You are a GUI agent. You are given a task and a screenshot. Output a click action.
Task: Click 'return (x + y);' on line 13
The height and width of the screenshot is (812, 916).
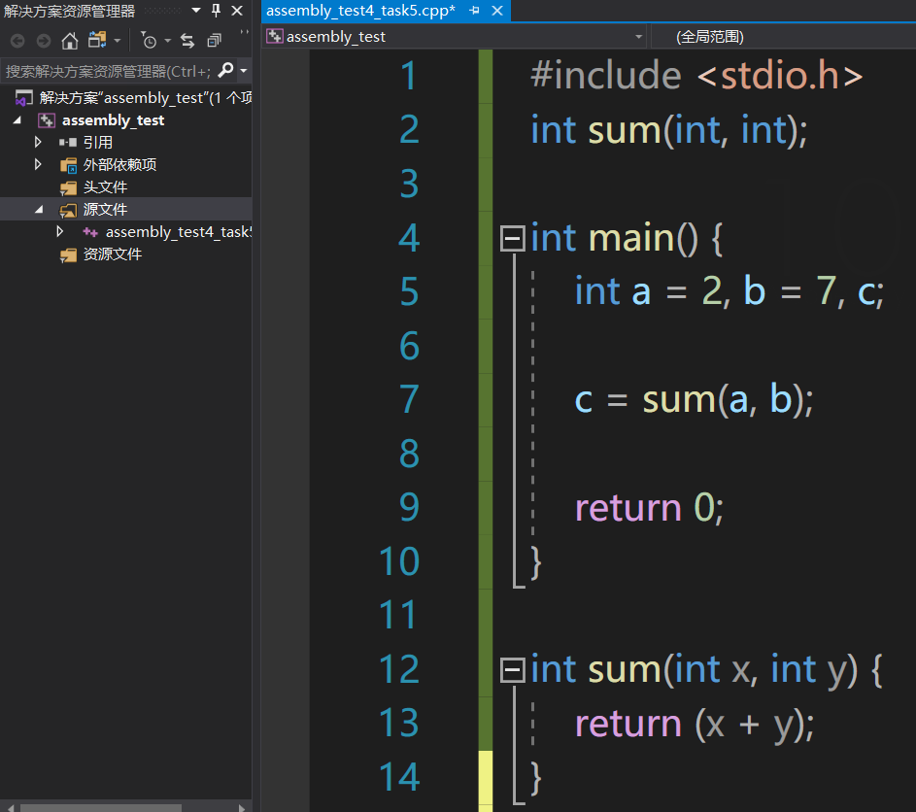[695, 725]
